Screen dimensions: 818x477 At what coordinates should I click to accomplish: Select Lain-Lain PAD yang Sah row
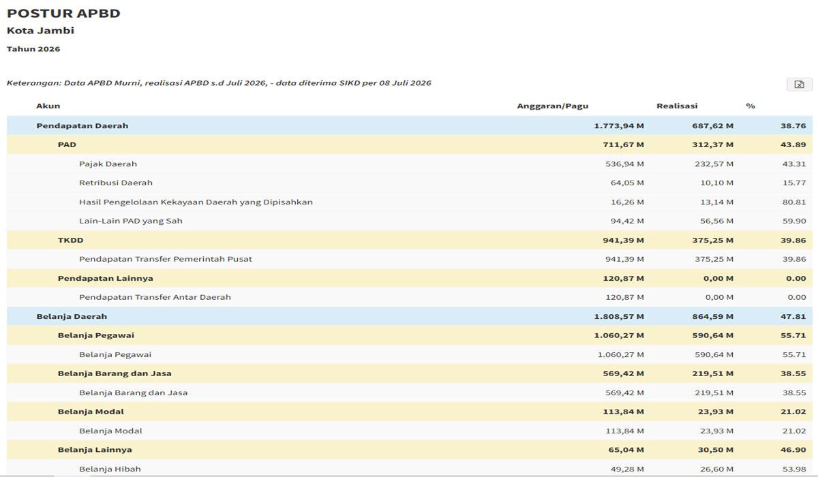pyautogui.click(x=410, y=221)
